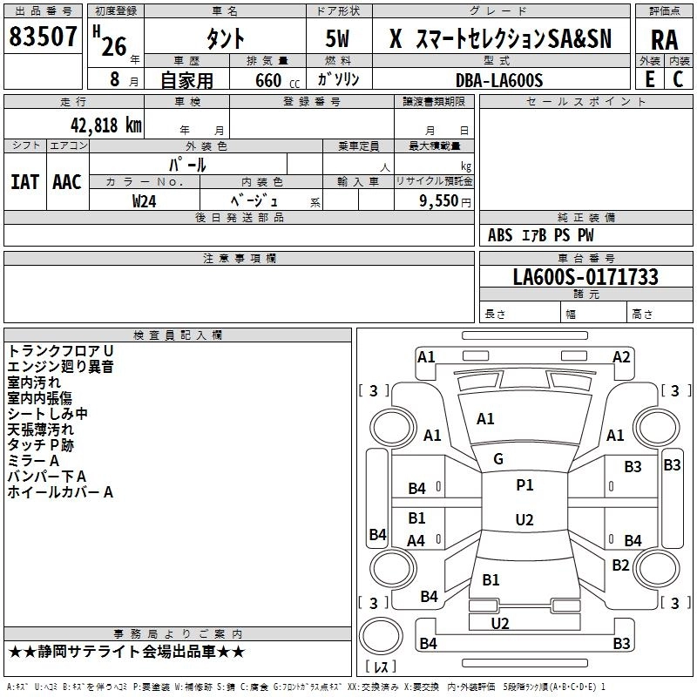Select the note トランクフロアU
Screen dimensions: 697x697
(60, 351)
